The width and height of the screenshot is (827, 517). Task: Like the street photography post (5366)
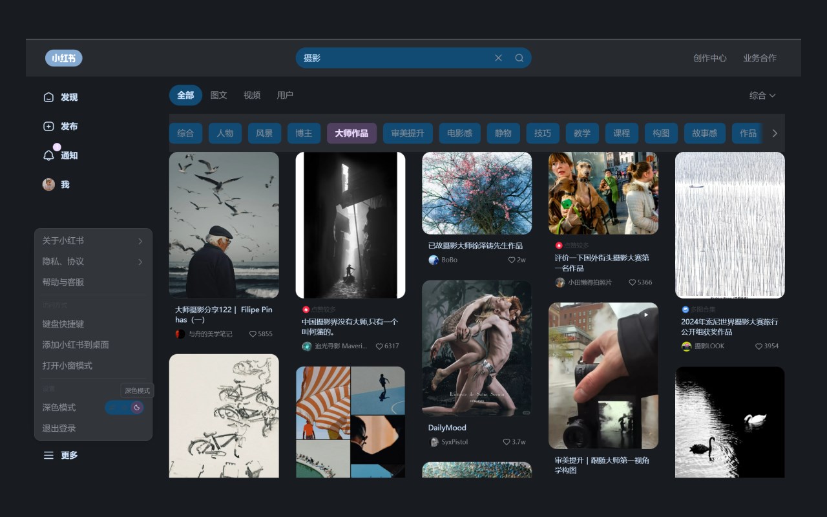click(633, 282)
